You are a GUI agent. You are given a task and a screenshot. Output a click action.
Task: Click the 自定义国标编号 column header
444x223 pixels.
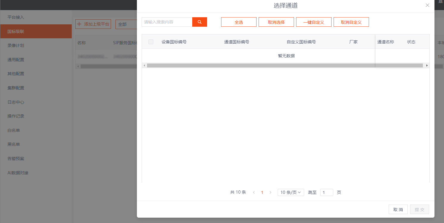coord(301,42)
